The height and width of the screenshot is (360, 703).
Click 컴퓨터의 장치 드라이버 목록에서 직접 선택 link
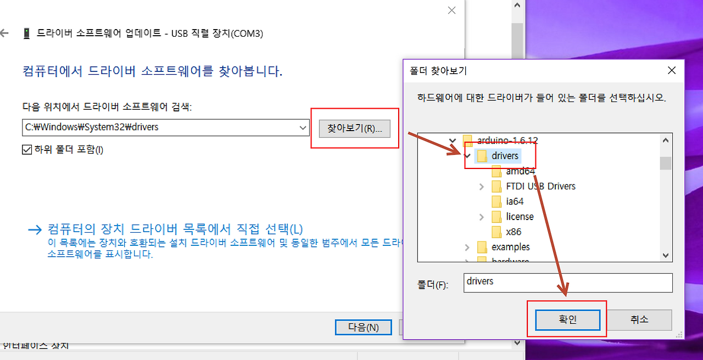(x=175, y=229)
